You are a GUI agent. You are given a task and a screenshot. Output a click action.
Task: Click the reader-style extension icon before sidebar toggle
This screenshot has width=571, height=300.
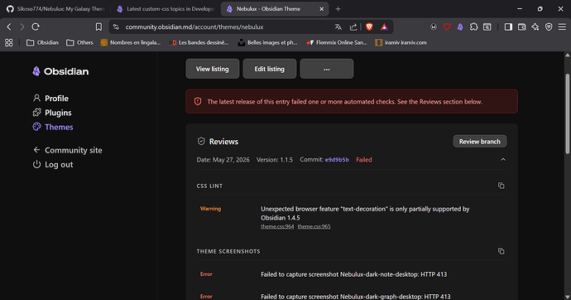tap(487, 27)
